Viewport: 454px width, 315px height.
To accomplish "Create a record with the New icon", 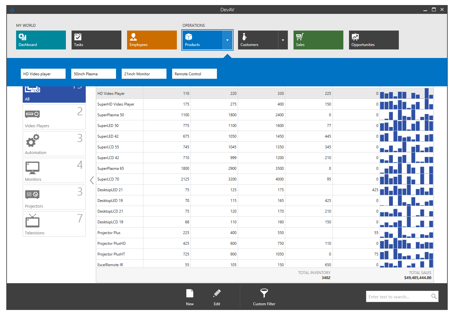I will [x=189, y=296].
